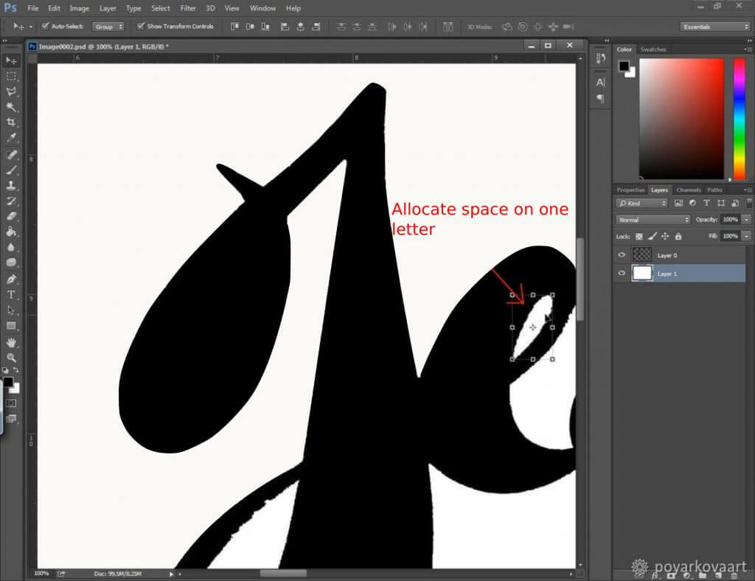Open the Layer menu
The height and width of the screenshot is (581, 755).
click(x=108, y=8)
